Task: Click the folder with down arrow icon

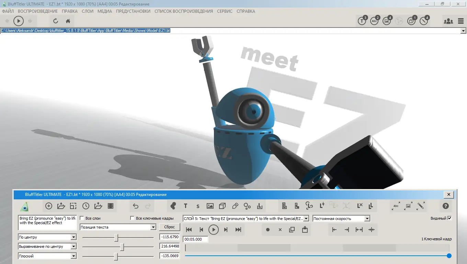Action: (98, 206)
